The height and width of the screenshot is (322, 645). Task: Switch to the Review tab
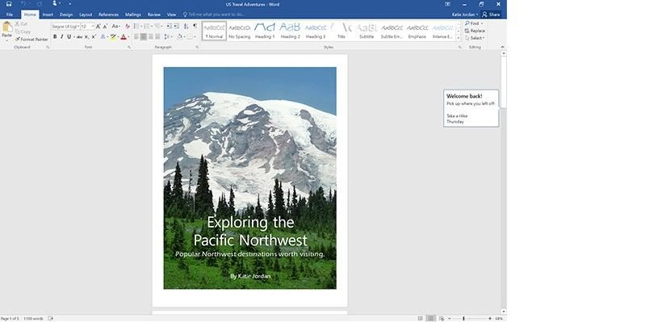pyautogui.click(x=154, y=15)
